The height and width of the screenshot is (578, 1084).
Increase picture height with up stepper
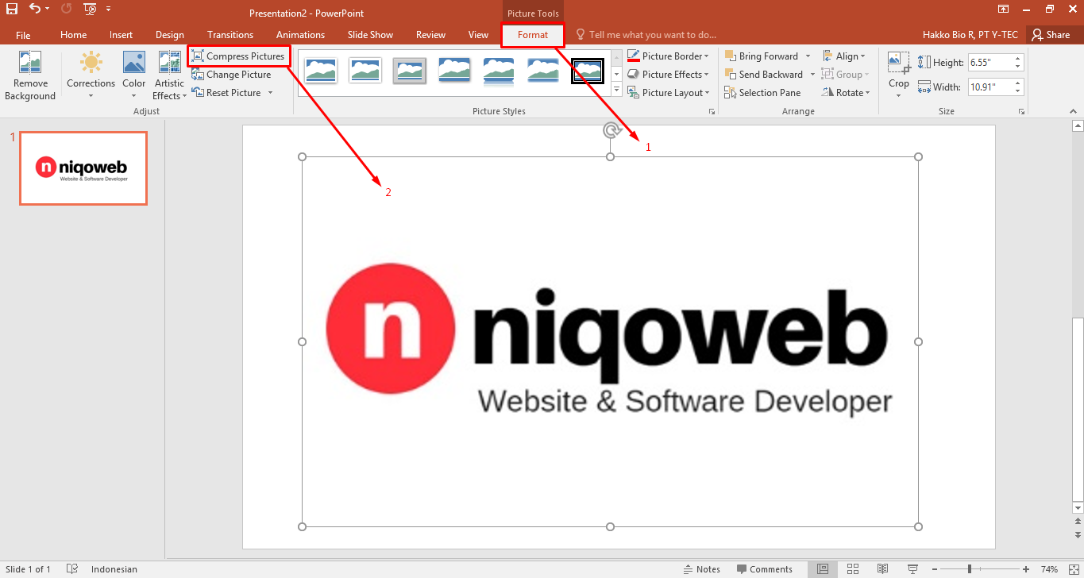tap(1018, 59)
